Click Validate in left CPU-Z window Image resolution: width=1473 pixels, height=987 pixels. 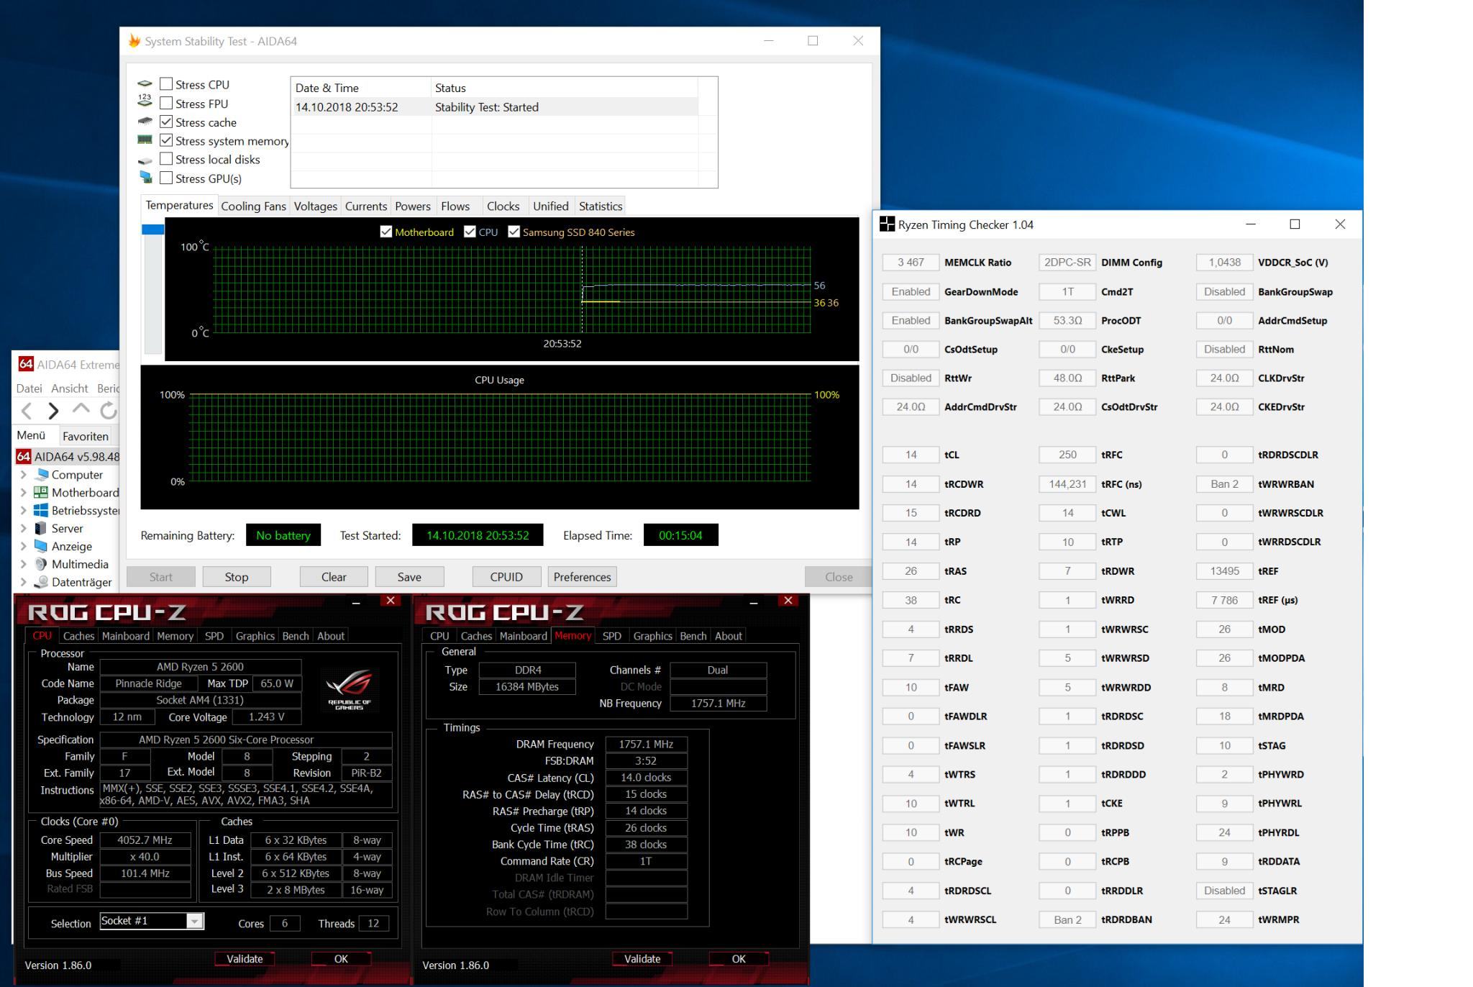click(x=245, y=959)
